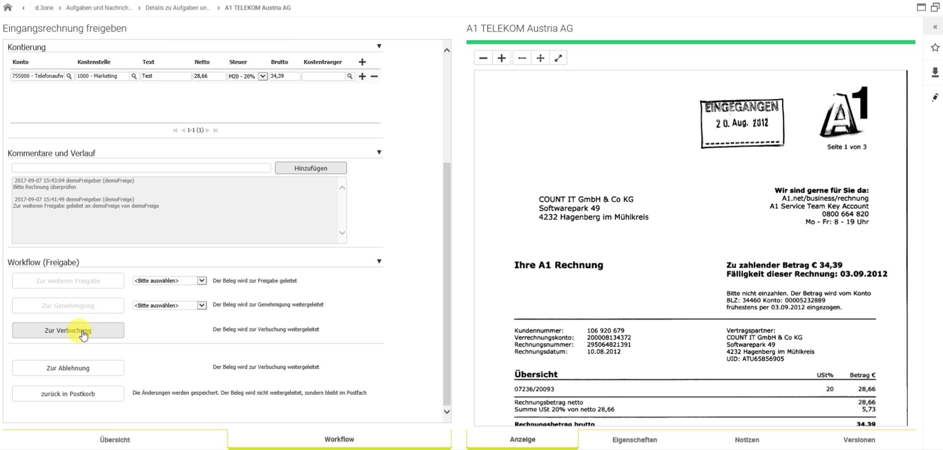Click the Hinzufügen button
The height and width of the screenshot is (450, 943).
click(311, 168)
